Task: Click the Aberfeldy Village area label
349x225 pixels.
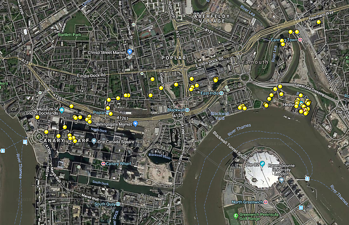Action: click(212, 19)
